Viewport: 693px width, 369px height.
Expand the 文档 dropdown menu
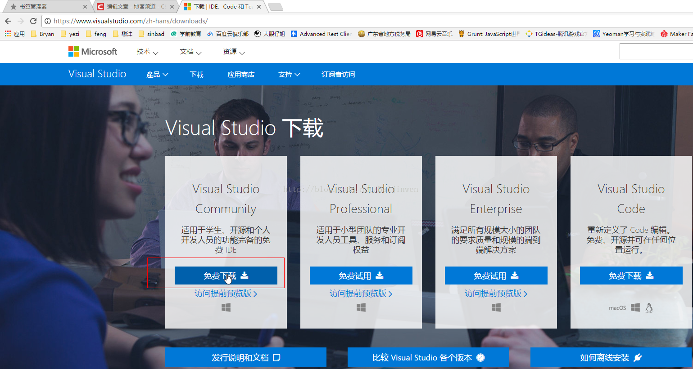pos(190,52)
